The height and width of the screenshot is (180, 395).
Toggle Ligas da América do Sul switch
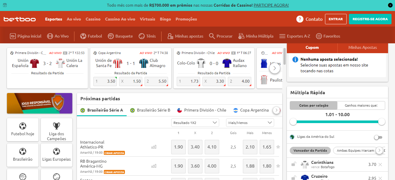coord(378,137)
